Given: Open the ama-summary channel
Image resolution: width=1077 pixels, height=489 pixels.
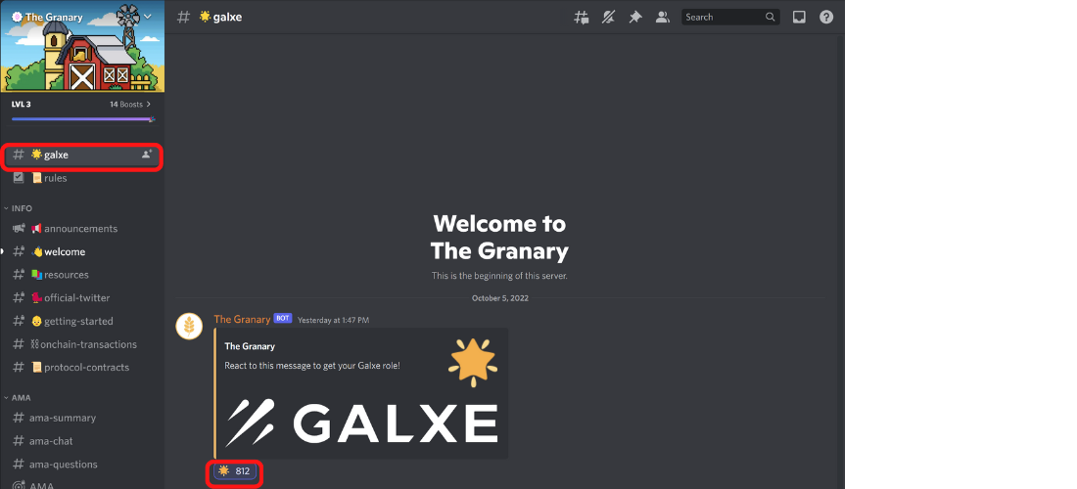Looking at the screenshot, I should [82, 418].
